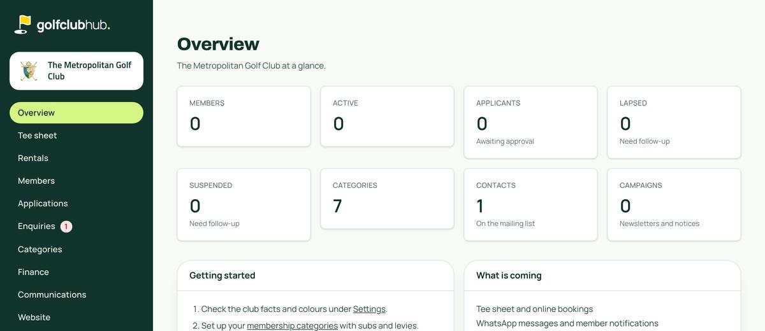765x331 pixels.
Task: Open the Categories card showing 7
Action: point(387,199)
